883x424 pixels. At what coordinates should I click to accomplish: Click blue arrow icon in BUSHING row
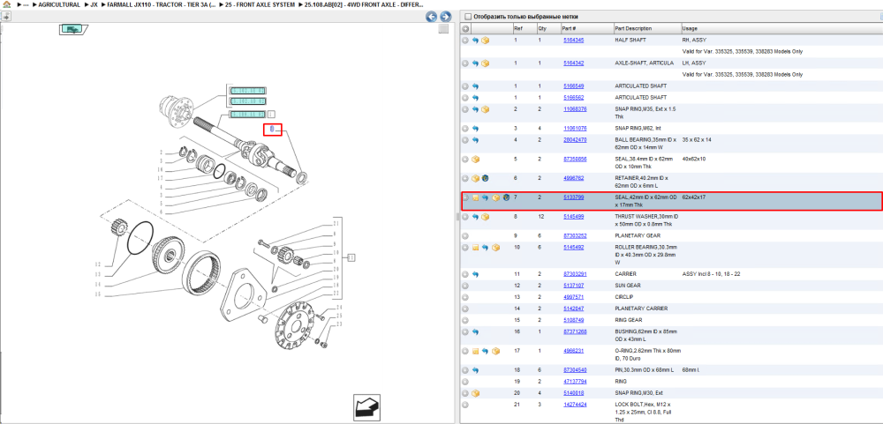click(x=475, y=331)
